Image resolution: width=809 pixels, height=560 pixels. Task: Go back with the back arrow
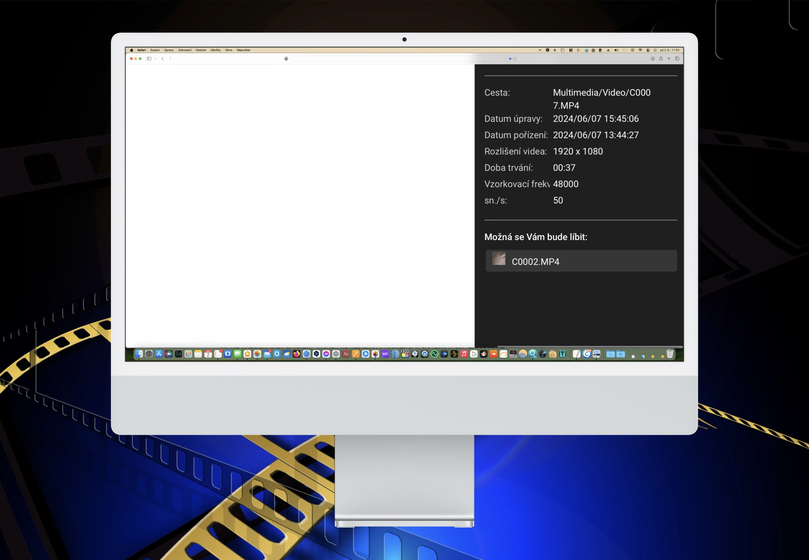163,59
